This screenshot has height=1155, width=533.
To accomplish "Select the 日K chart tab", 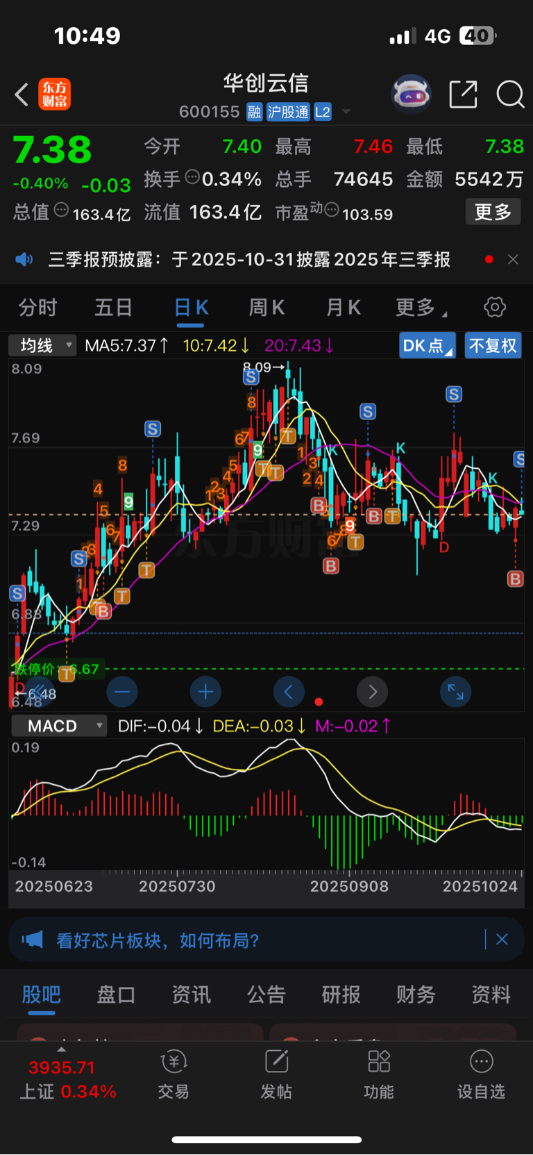I will (x=191, y=308).
